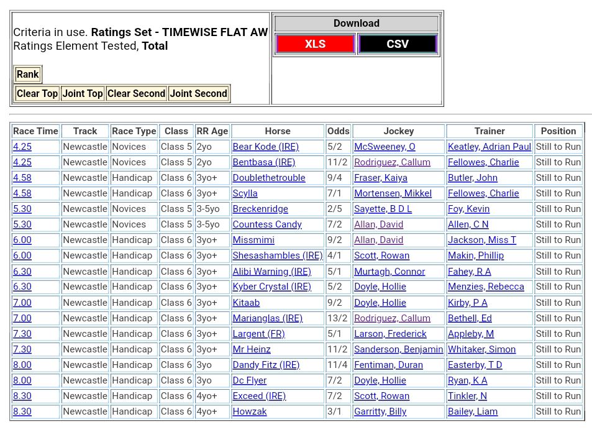Open the 4.58 race time for Doublethetrouble
The height and width of the screenshot is (432, 592).
22,178
